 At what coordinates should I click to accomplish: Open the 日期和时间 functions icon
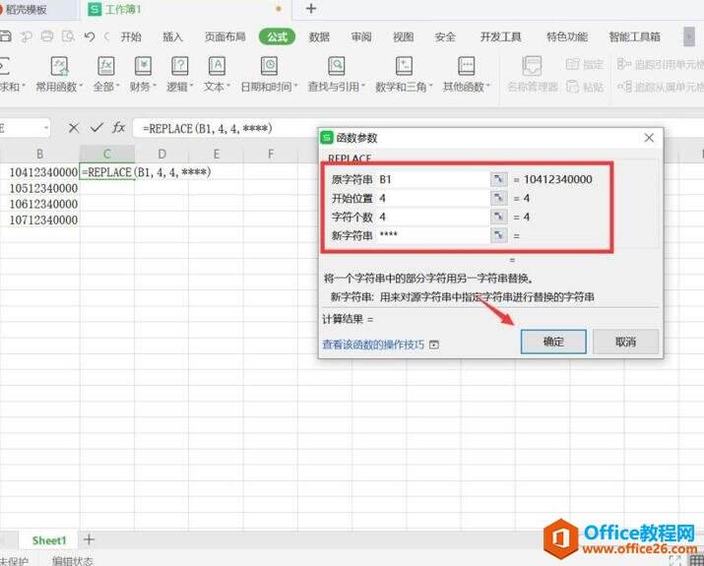[x=269, y=66]
